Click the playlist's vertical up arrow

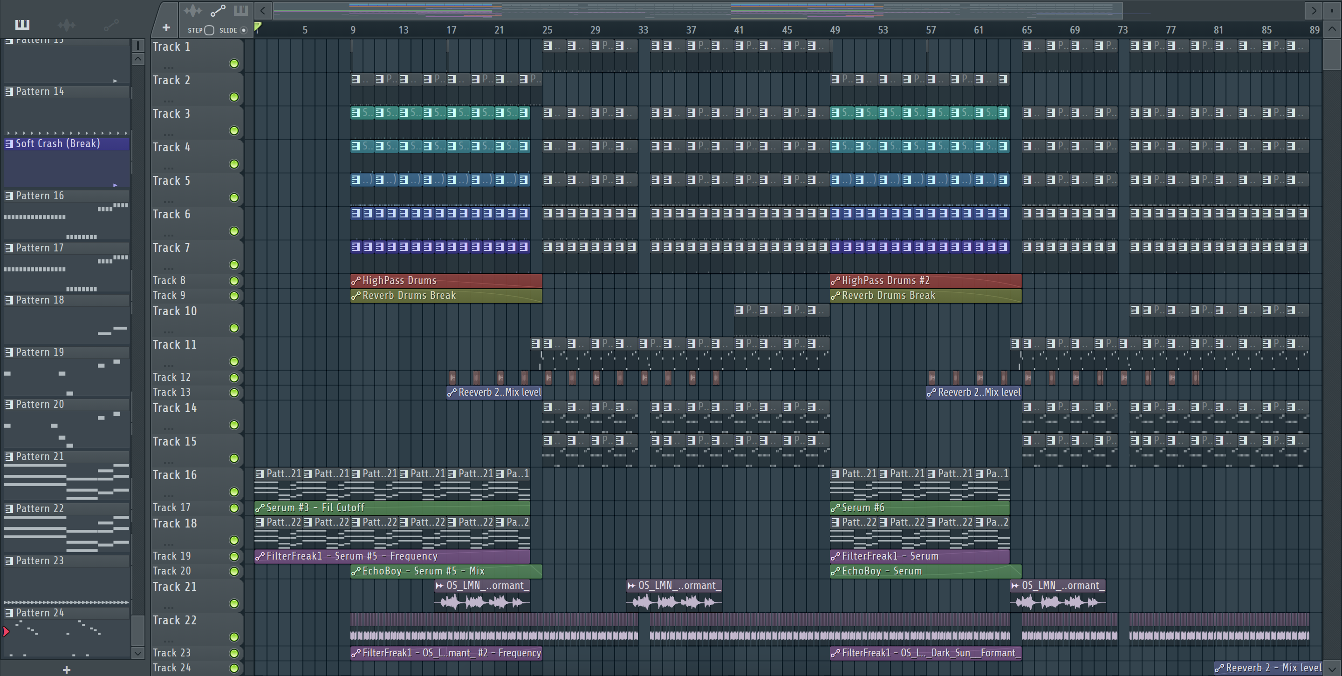[x=1332, y=29]
